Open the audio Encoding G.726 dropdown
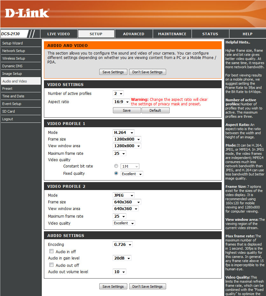The height and width of the screenshot is (296, 266). [x=122, y=245]
